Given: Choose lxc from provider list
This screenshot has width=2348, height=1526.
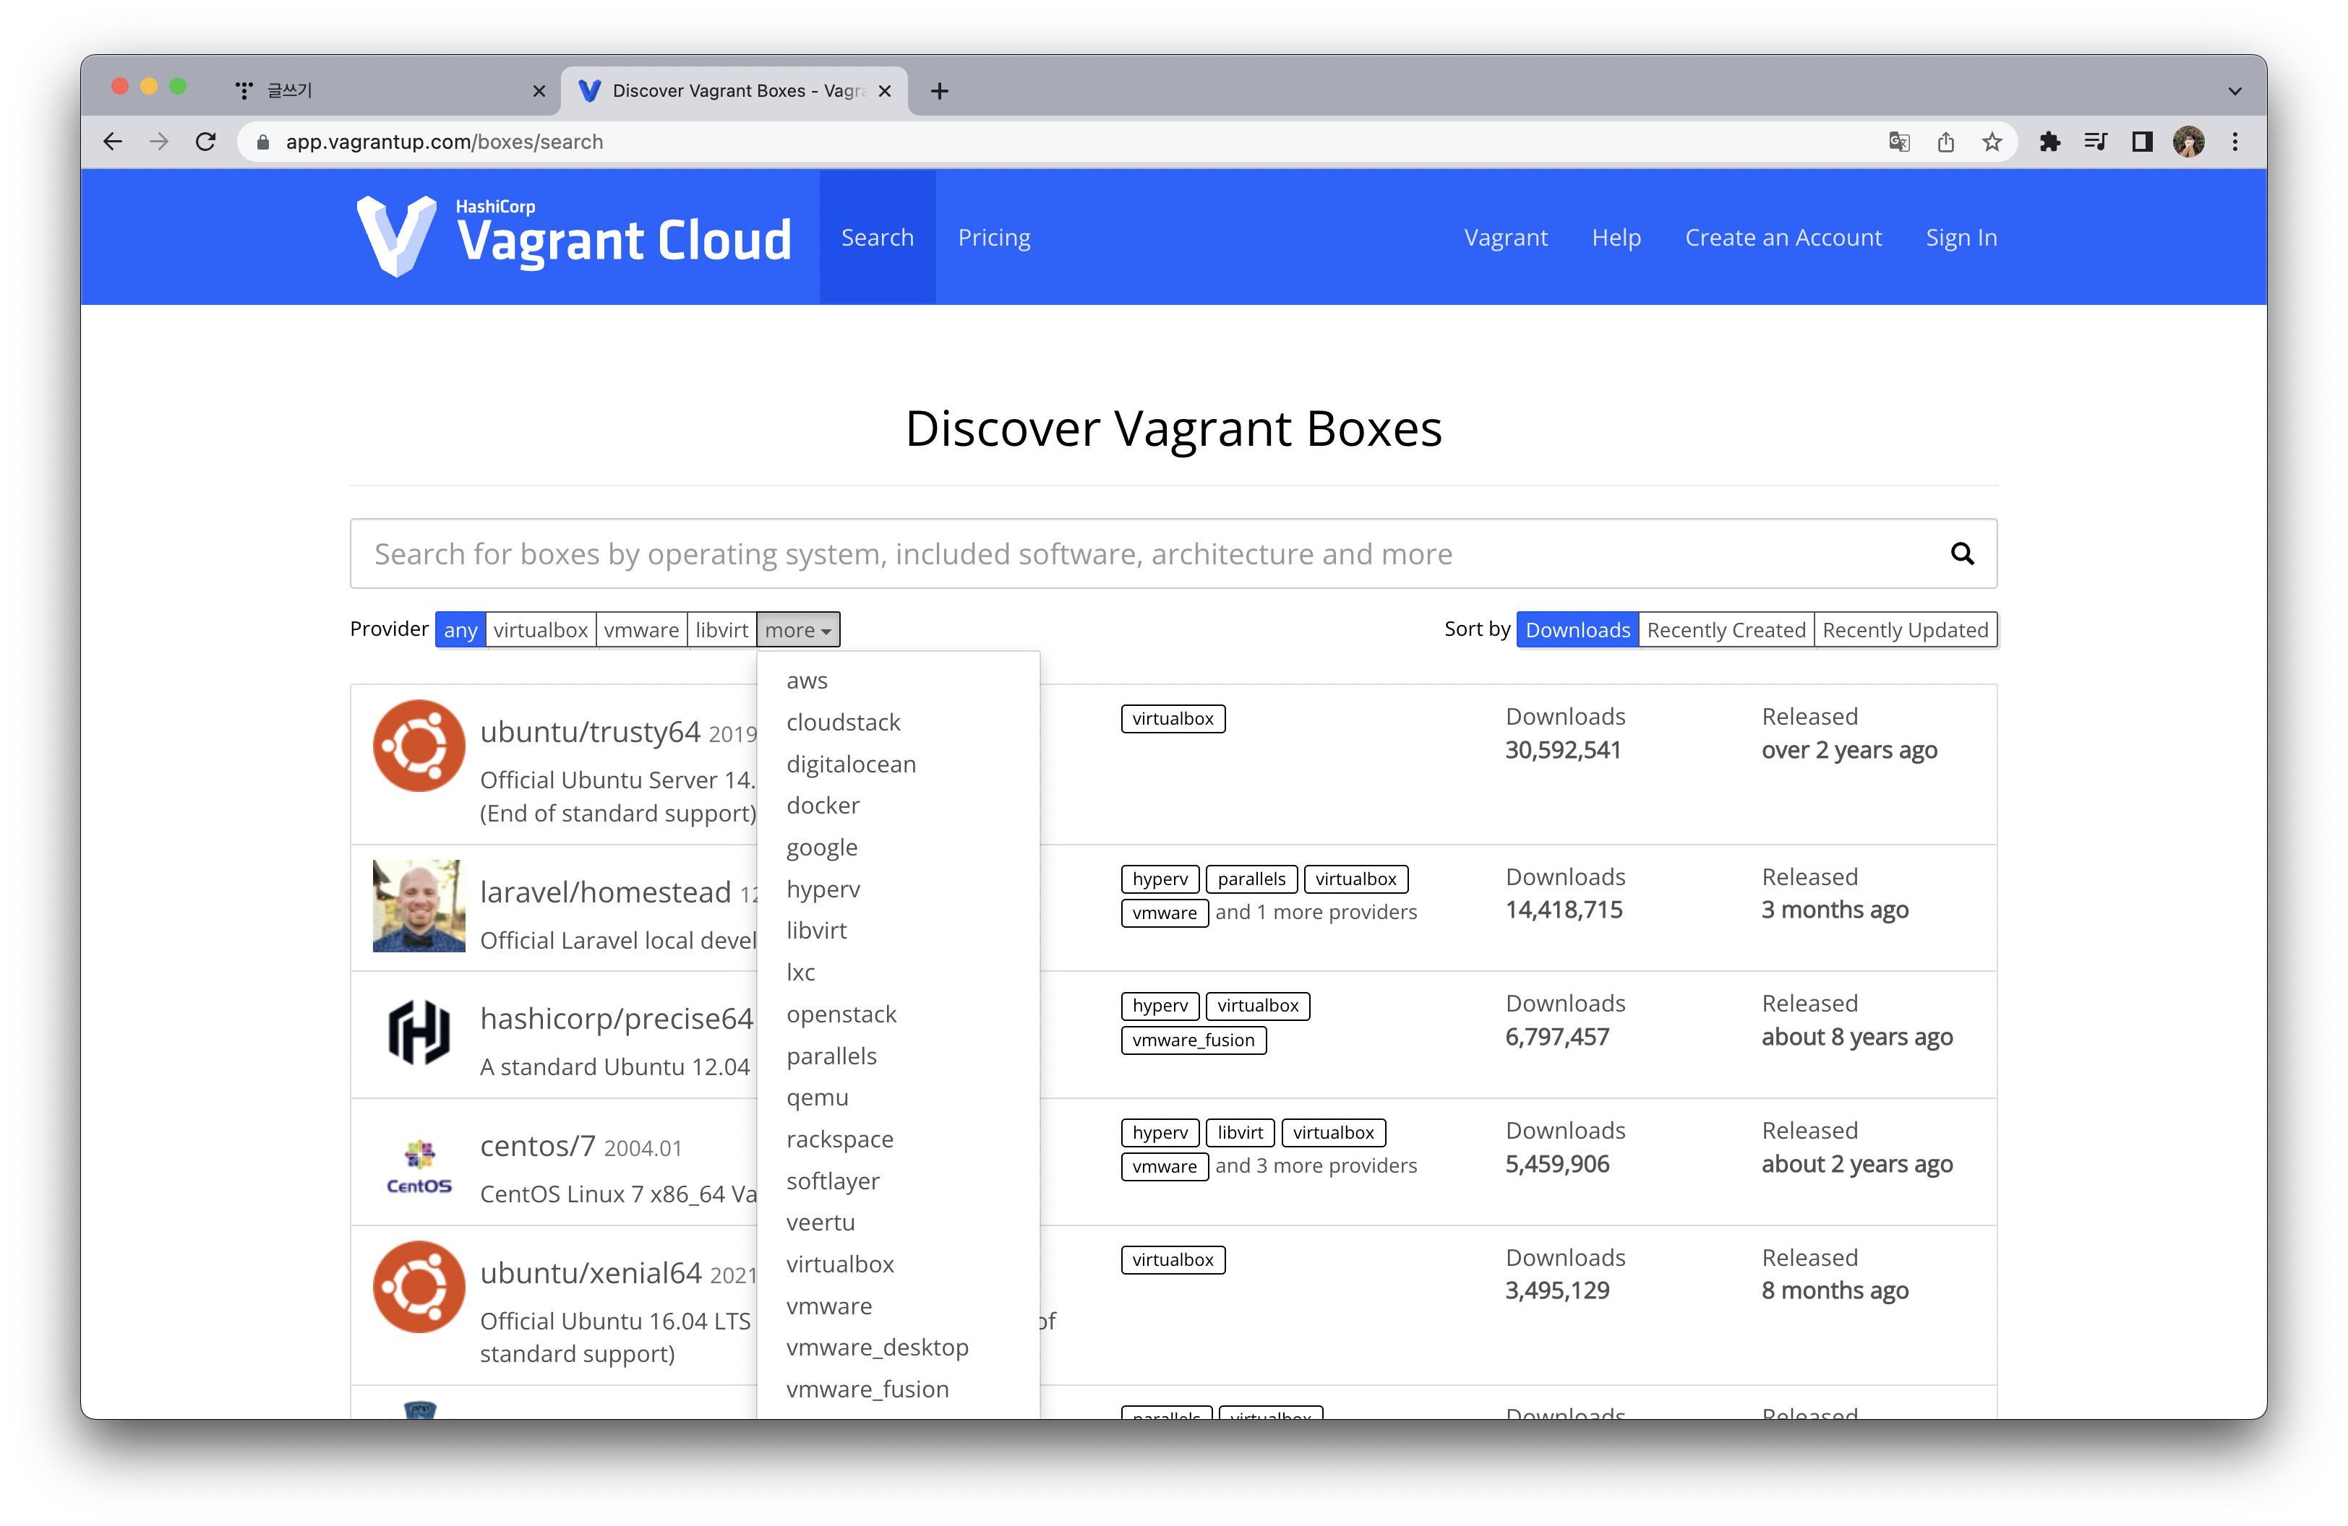Looking at the screenshot, I should coord(898,973).
